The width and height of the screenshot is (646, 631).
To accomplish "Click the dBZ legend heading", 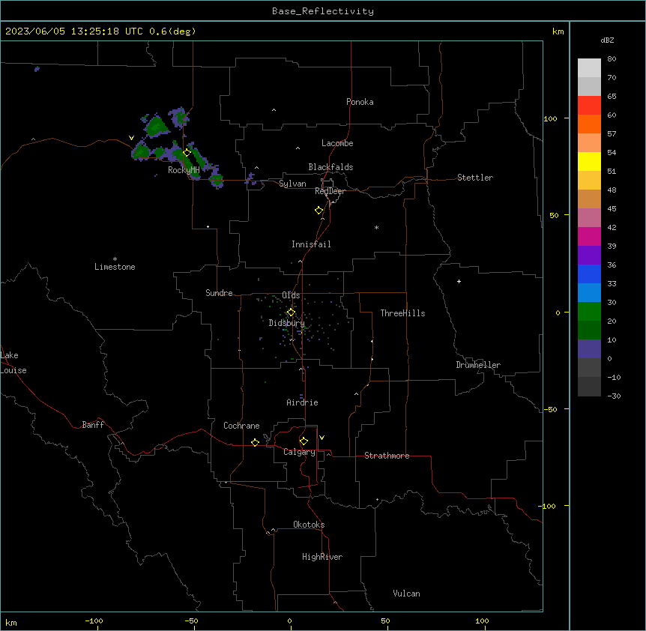I will pos(607,40).
